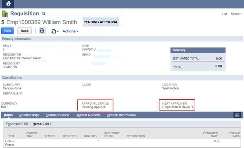
Task: Go to the home icon
Action: [8, 3]
